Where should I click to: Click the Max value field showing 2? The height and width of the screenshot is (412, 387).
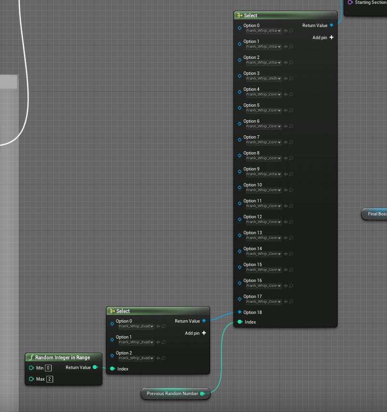pos(50,379)
